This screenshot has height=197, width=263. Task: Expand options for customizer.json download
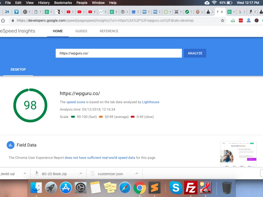[137, 174]
